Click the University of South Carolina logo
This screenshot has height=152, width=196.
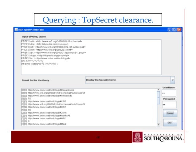[158, 137]
